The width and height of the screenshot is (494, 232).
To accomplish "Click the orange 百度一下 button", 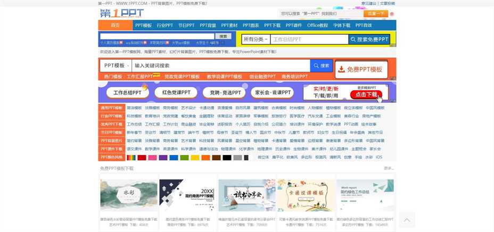I will 375,14.
